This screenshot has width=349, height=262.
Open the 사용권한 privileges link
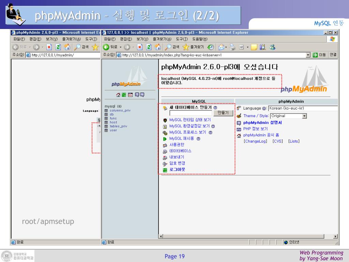click(177, 145)
